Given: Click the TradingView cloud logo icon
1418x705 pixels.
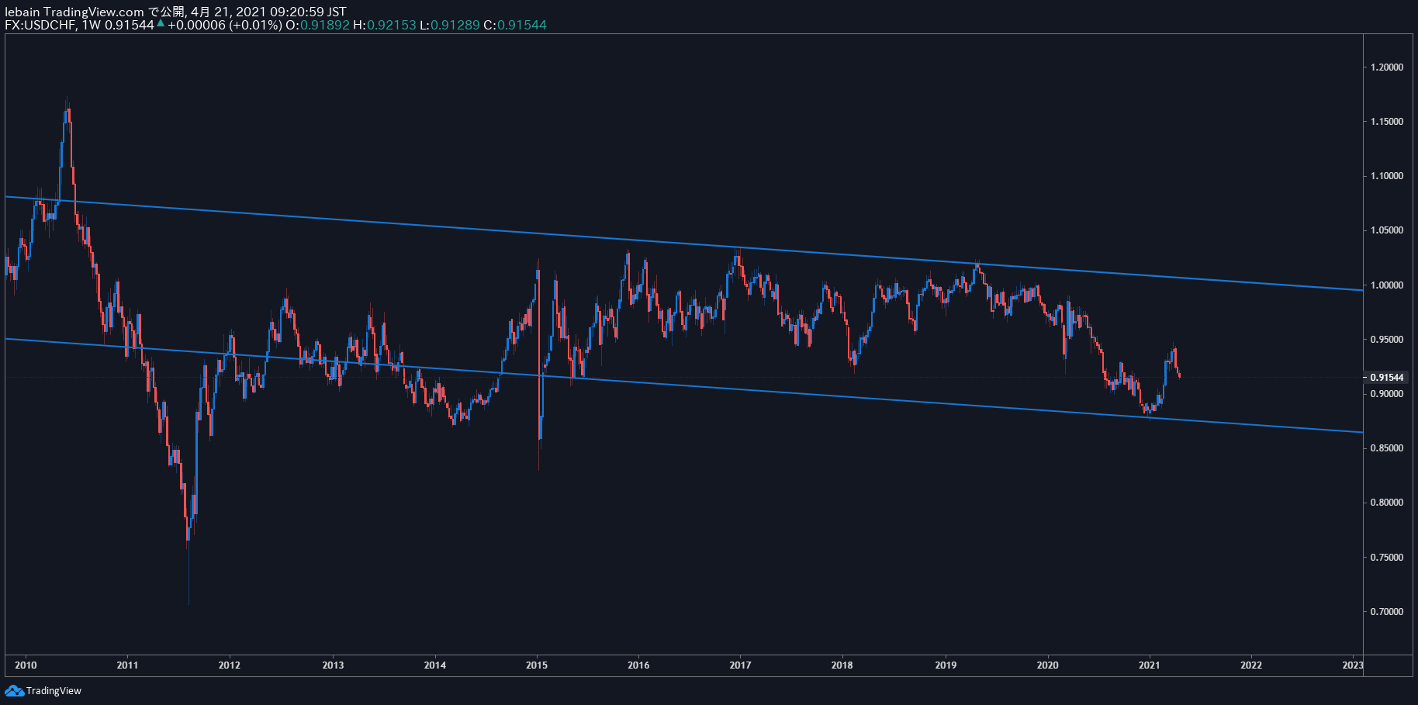Looking at the screenshot, I should point(14,690).
